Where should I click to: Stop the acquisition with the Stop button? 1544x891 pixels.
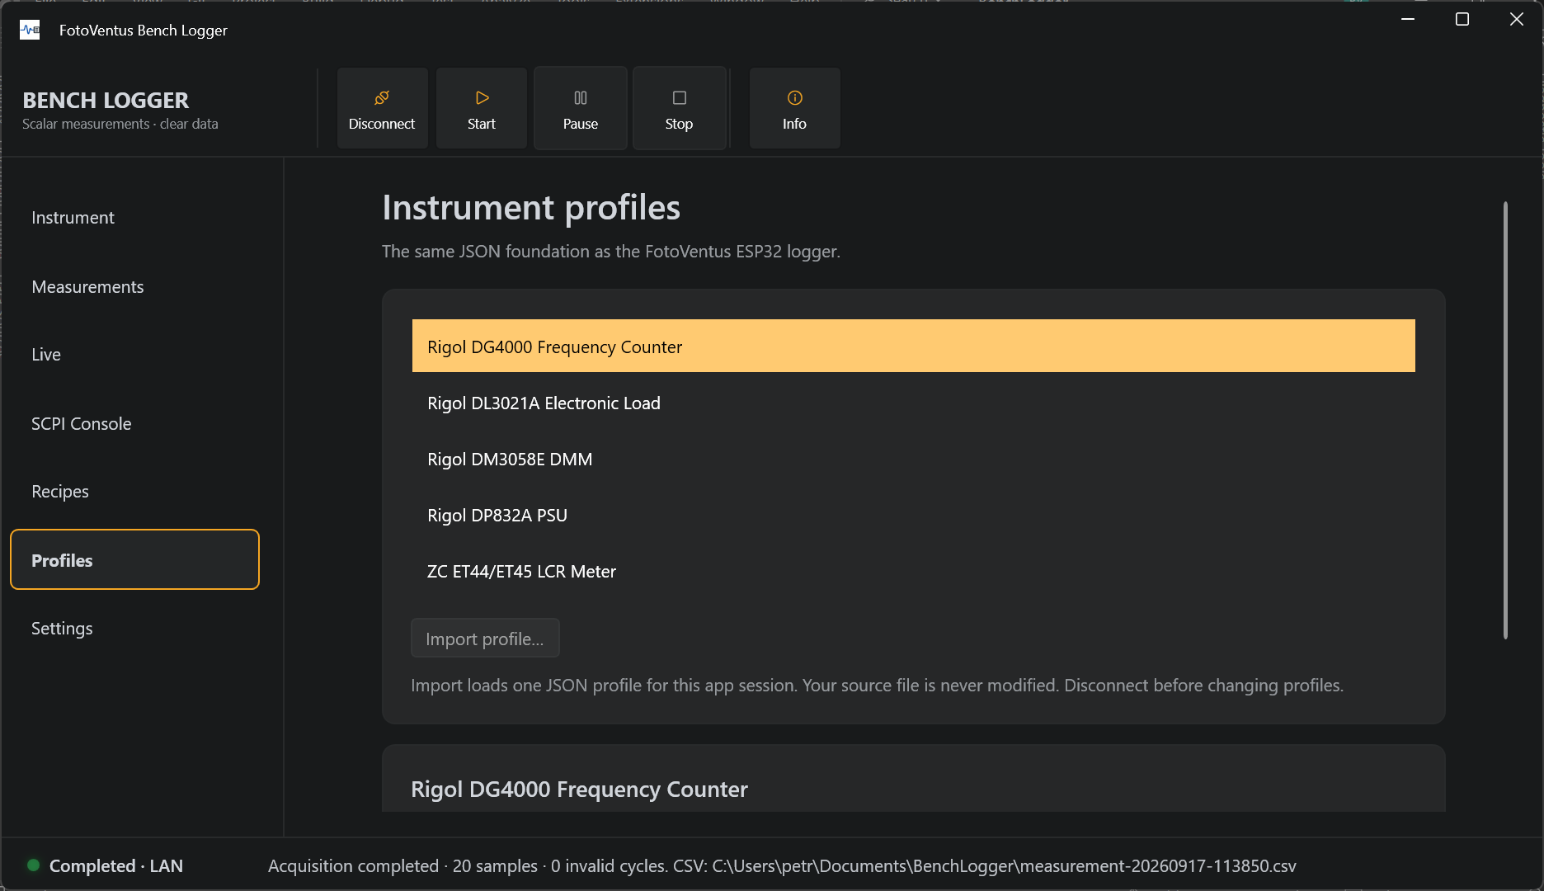point(679,108)
